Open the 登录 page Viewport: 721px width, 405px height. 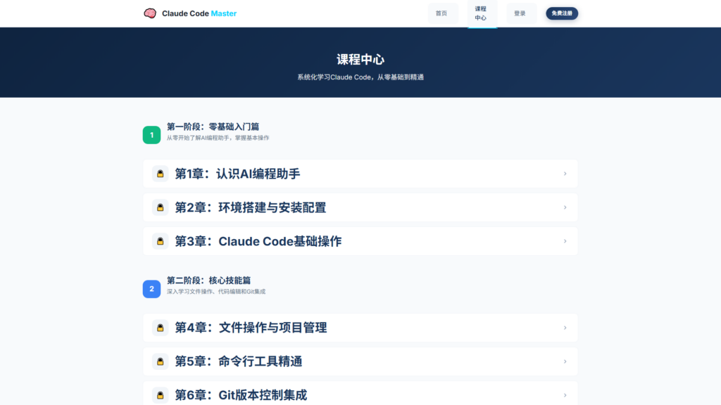(x=520, y=13)
